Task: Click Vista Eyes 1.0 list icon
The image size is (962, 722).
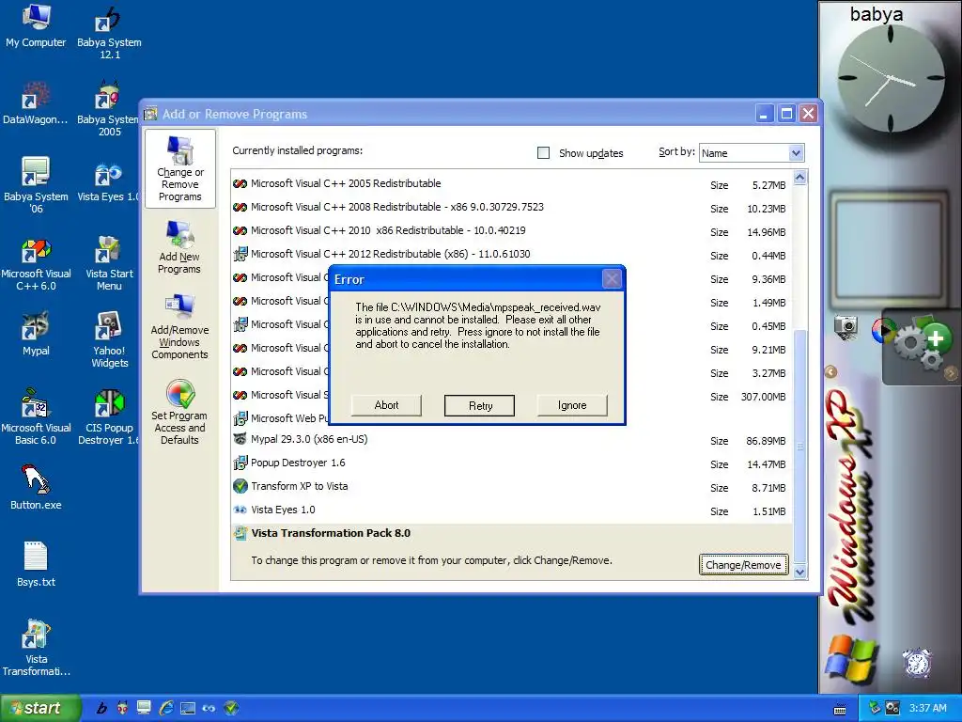Action: pos(240,510)
